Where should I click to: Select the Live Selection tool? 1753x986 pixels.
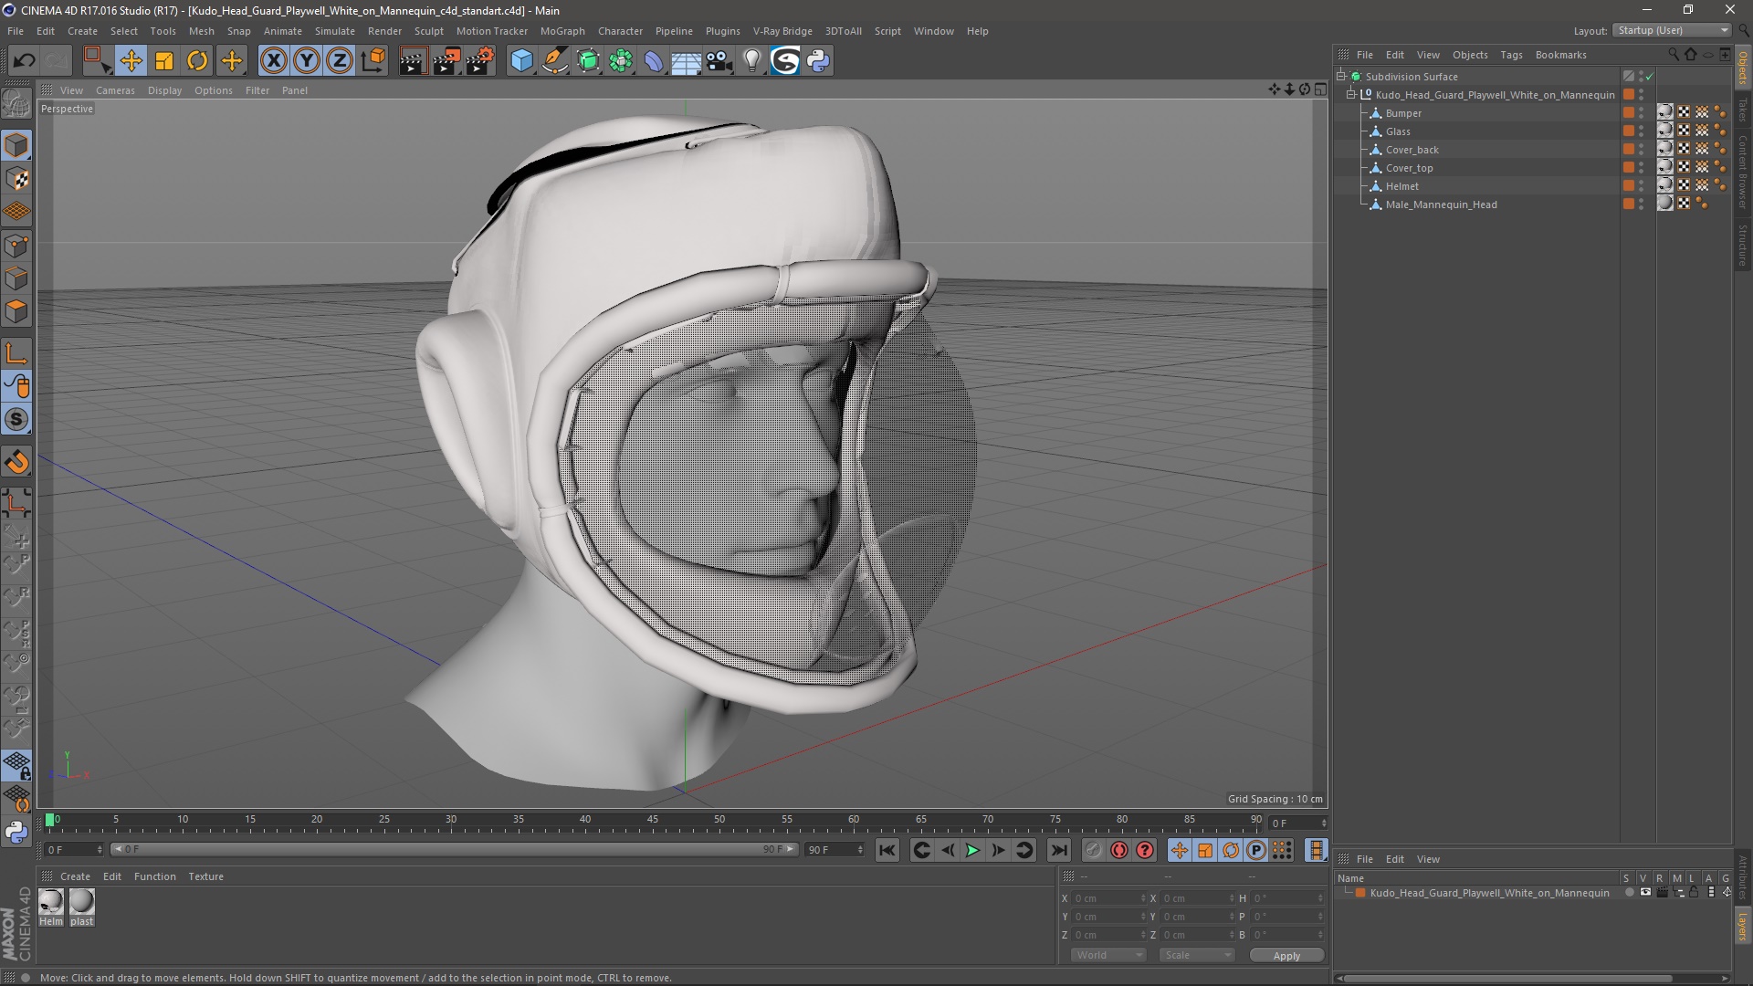coord(96,61)
